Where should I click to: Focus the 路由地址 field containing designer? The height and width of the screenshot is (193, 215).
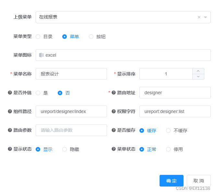(x=175, y=93)
